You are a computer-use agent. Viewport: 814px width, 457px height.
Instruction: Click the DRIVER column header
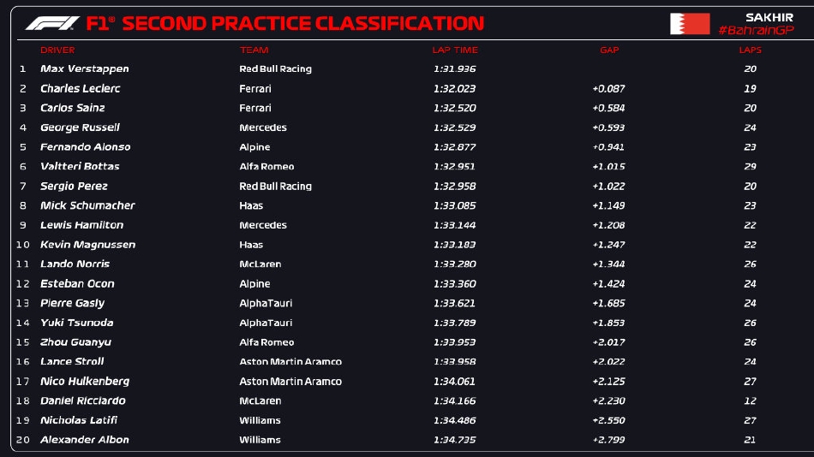pyautogui.click(x=57, y=50)
